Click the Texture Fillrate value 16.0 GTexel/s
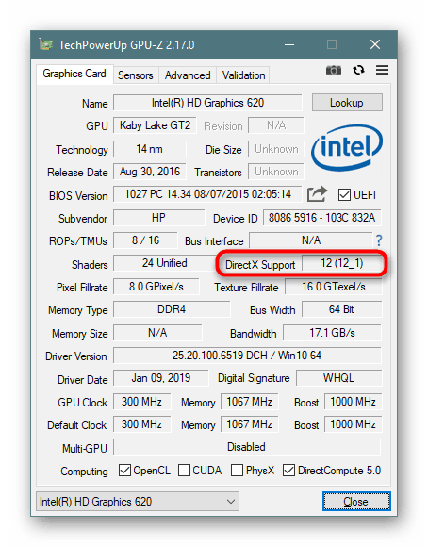 334,287
